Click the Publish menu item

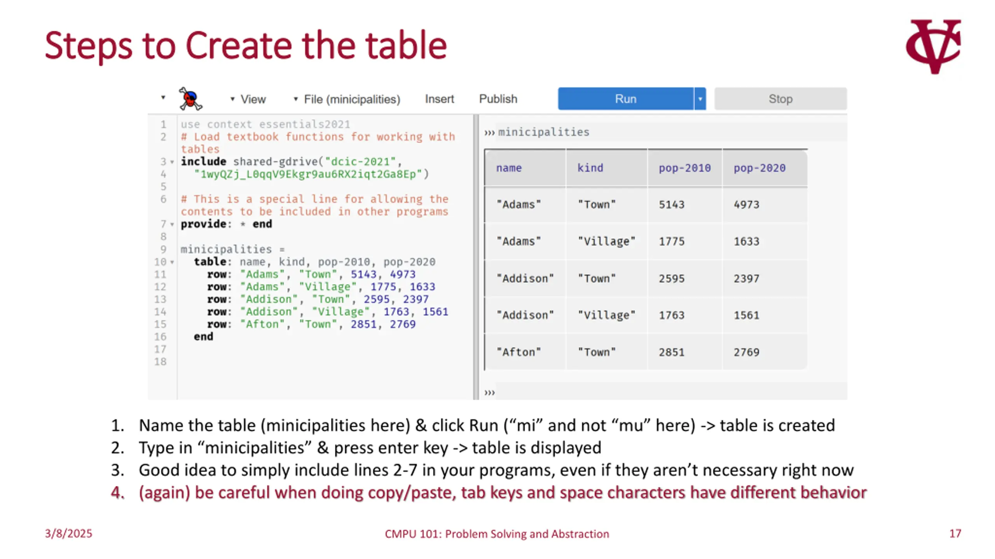(498, 99)
